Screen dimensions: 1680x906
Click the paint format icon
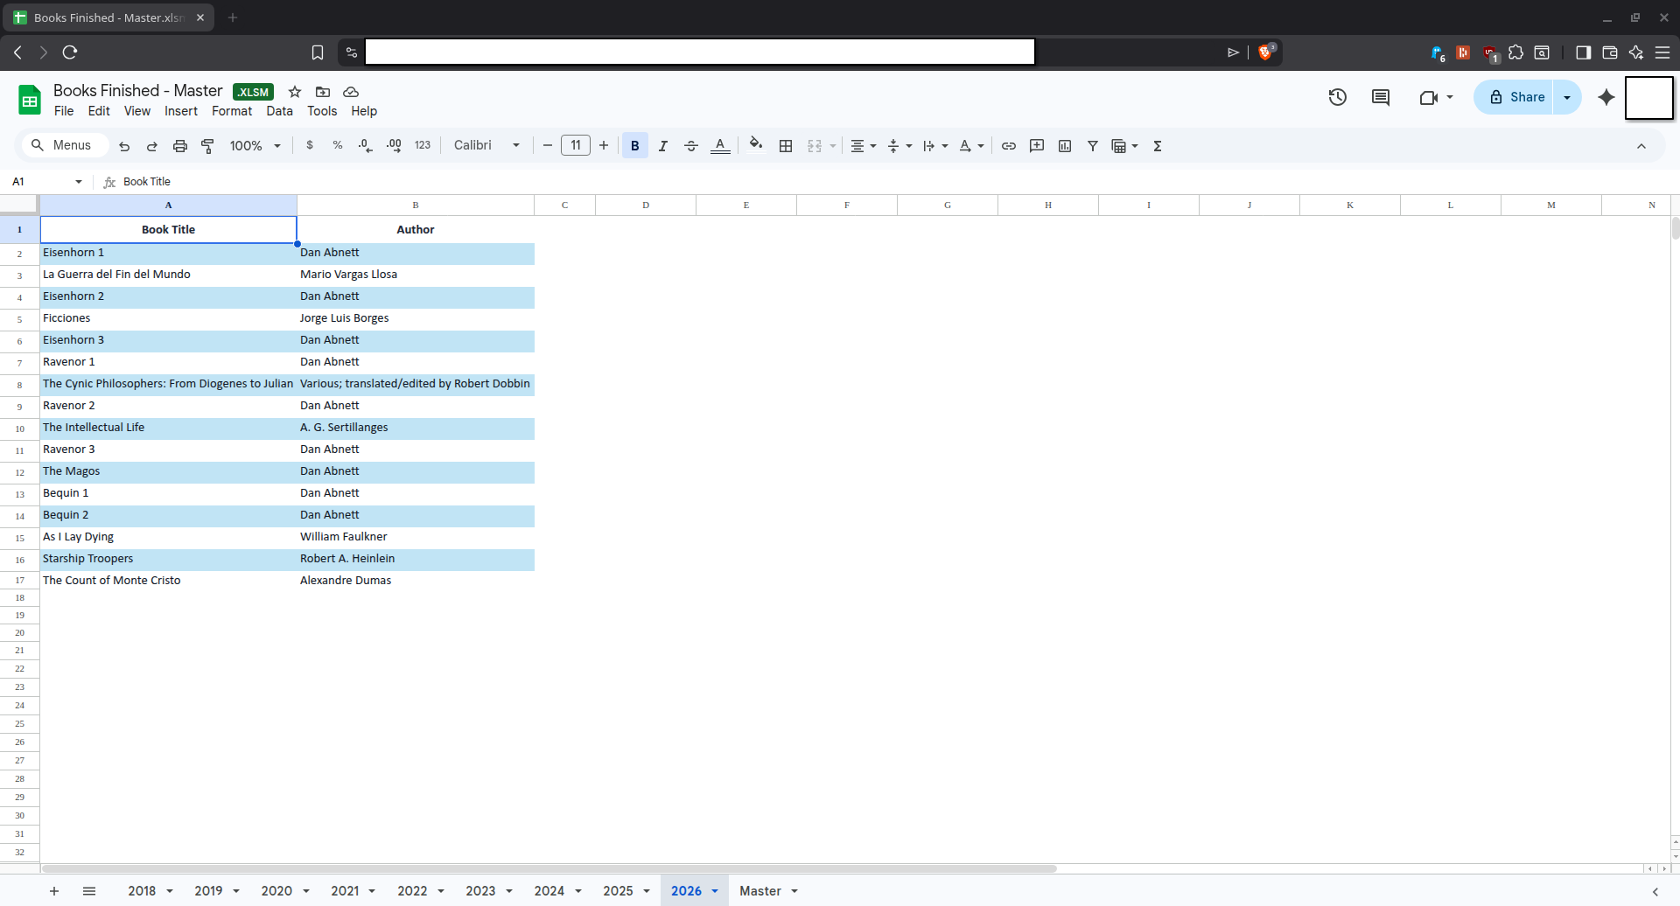tap(207, 146)
